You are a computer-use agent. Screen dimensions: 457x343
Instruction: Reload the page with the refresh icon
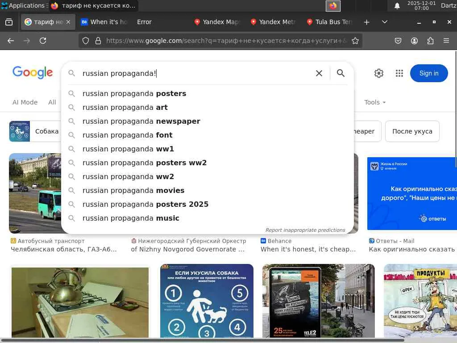43,41
